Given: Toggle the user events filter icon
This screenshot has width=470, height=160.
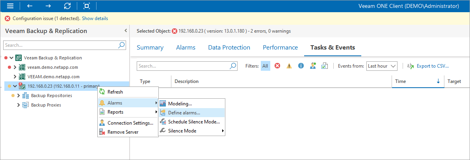Looking at the screenshot, I should 313,66.
